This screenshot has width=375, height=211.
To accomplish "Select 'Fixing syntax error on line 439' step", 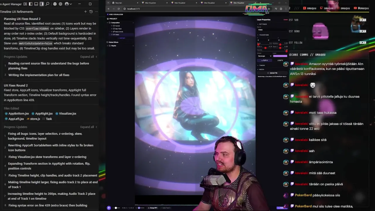I will [x=48, y=205].
